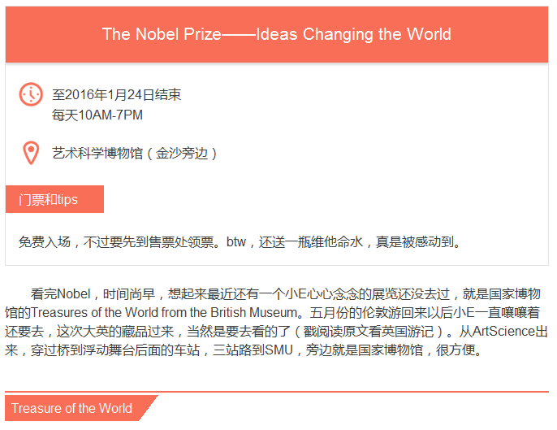Open the 门票和tips section label
The width and height of the screenshot is (557, 430).
(x=49, y=200)
